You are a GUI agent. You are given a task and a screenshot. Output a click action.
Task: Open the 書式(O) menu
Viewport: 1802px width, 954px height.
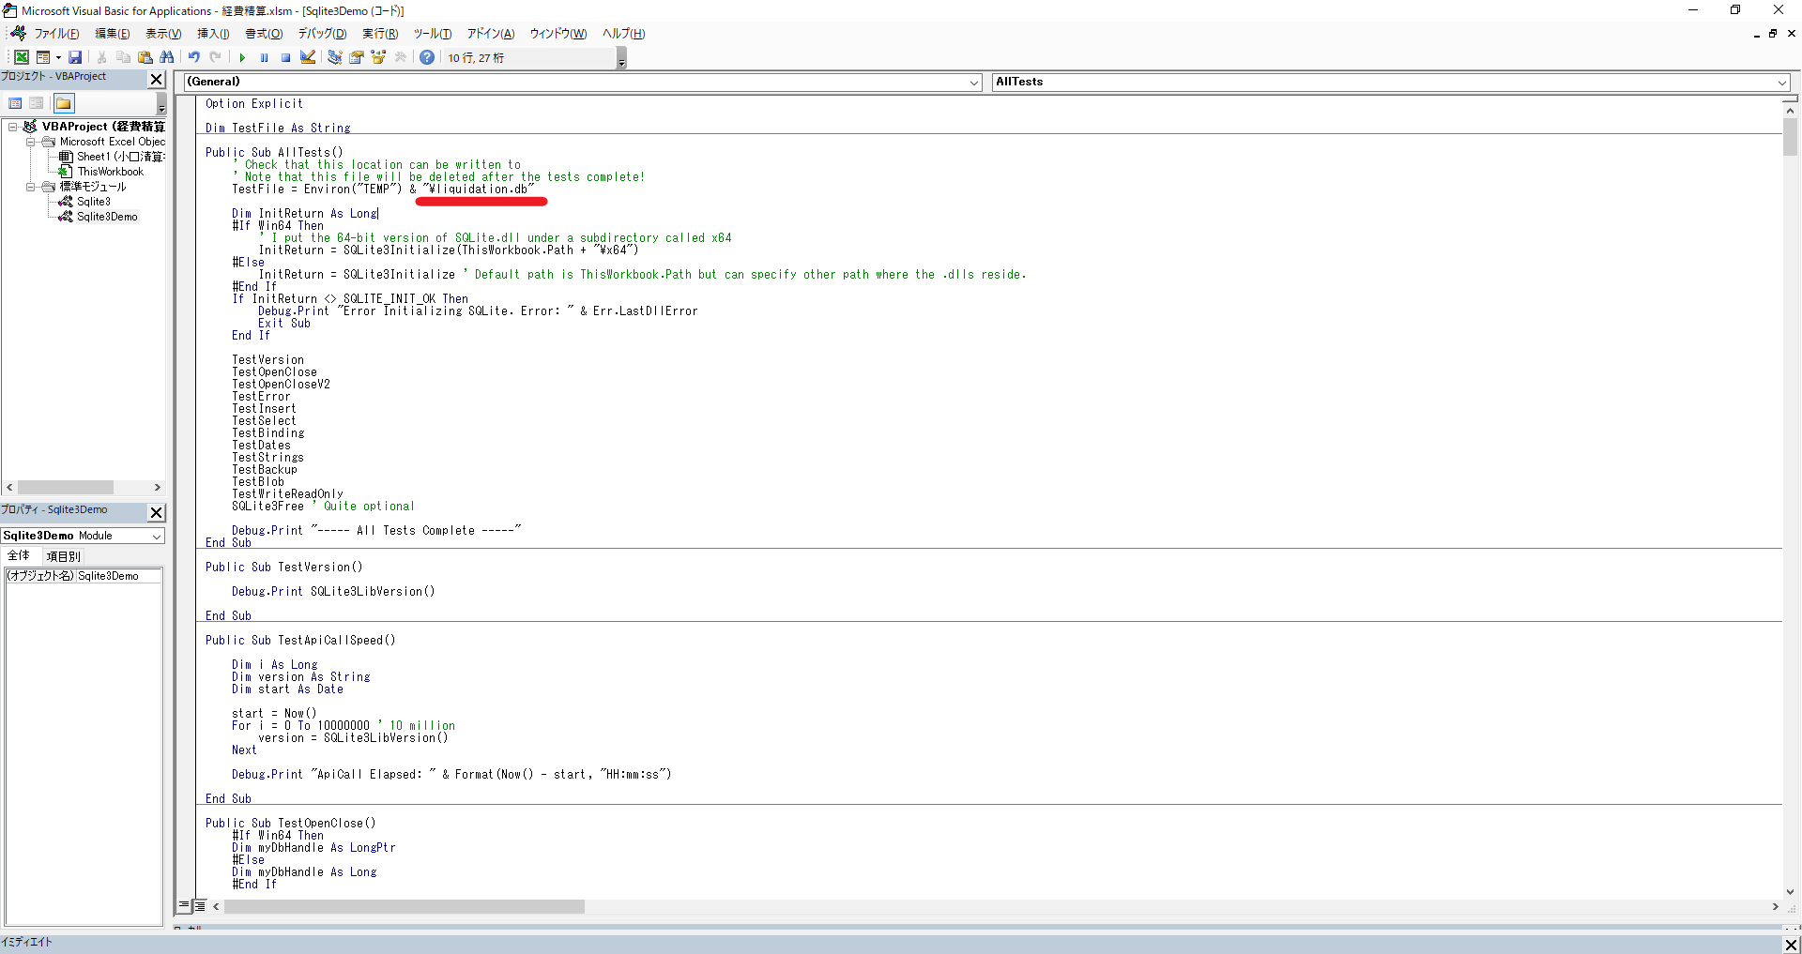[x=264, y=34]
